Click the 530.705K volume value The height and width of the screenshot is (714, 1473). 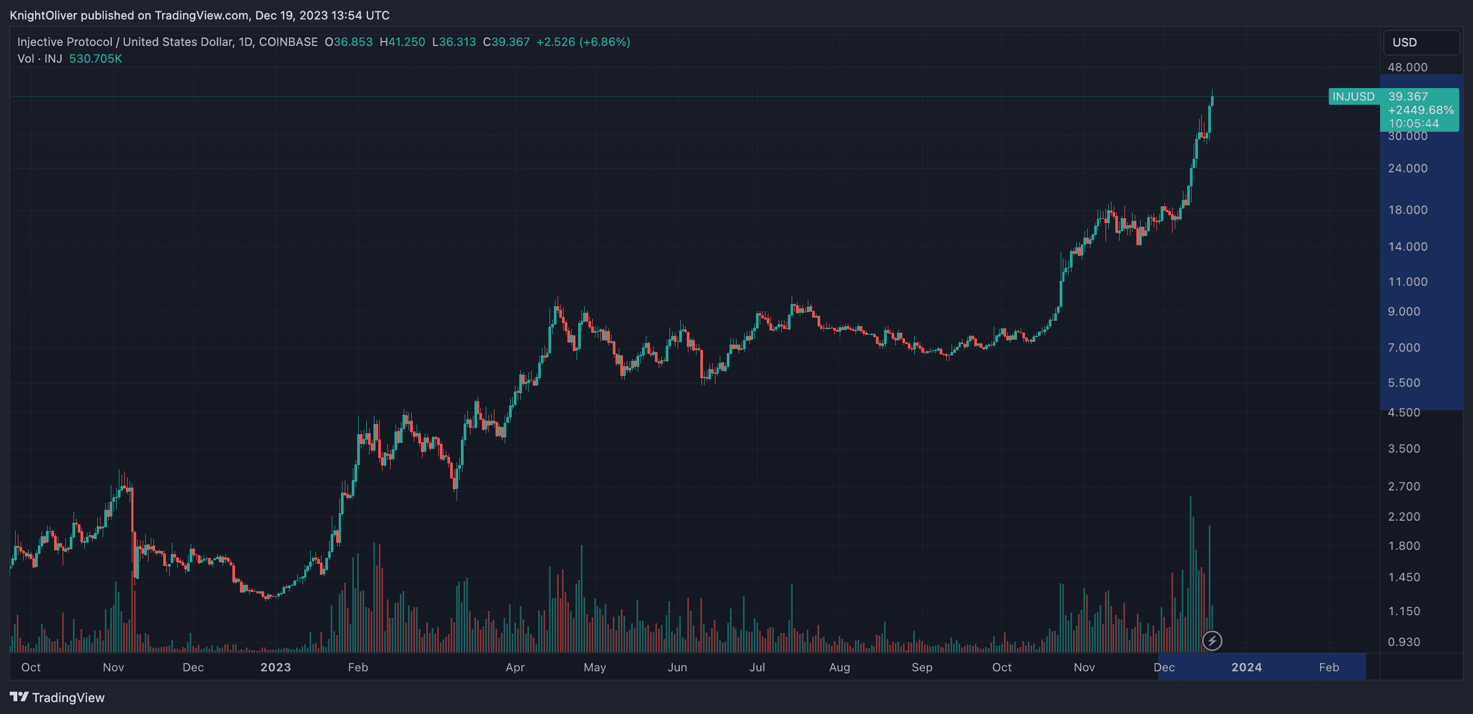[96, 58]
